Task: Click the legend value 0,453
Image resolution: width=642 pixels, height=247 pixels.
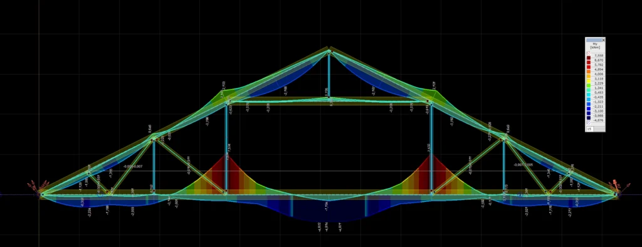Action: 599,93
